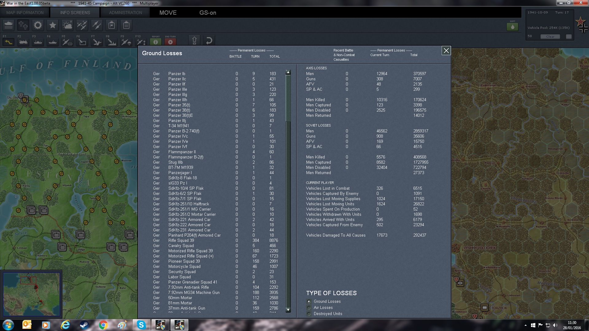Open Internet Explorer from the taskbar
The height and width of the screenshot is (331, 589).
coord(65,325)
